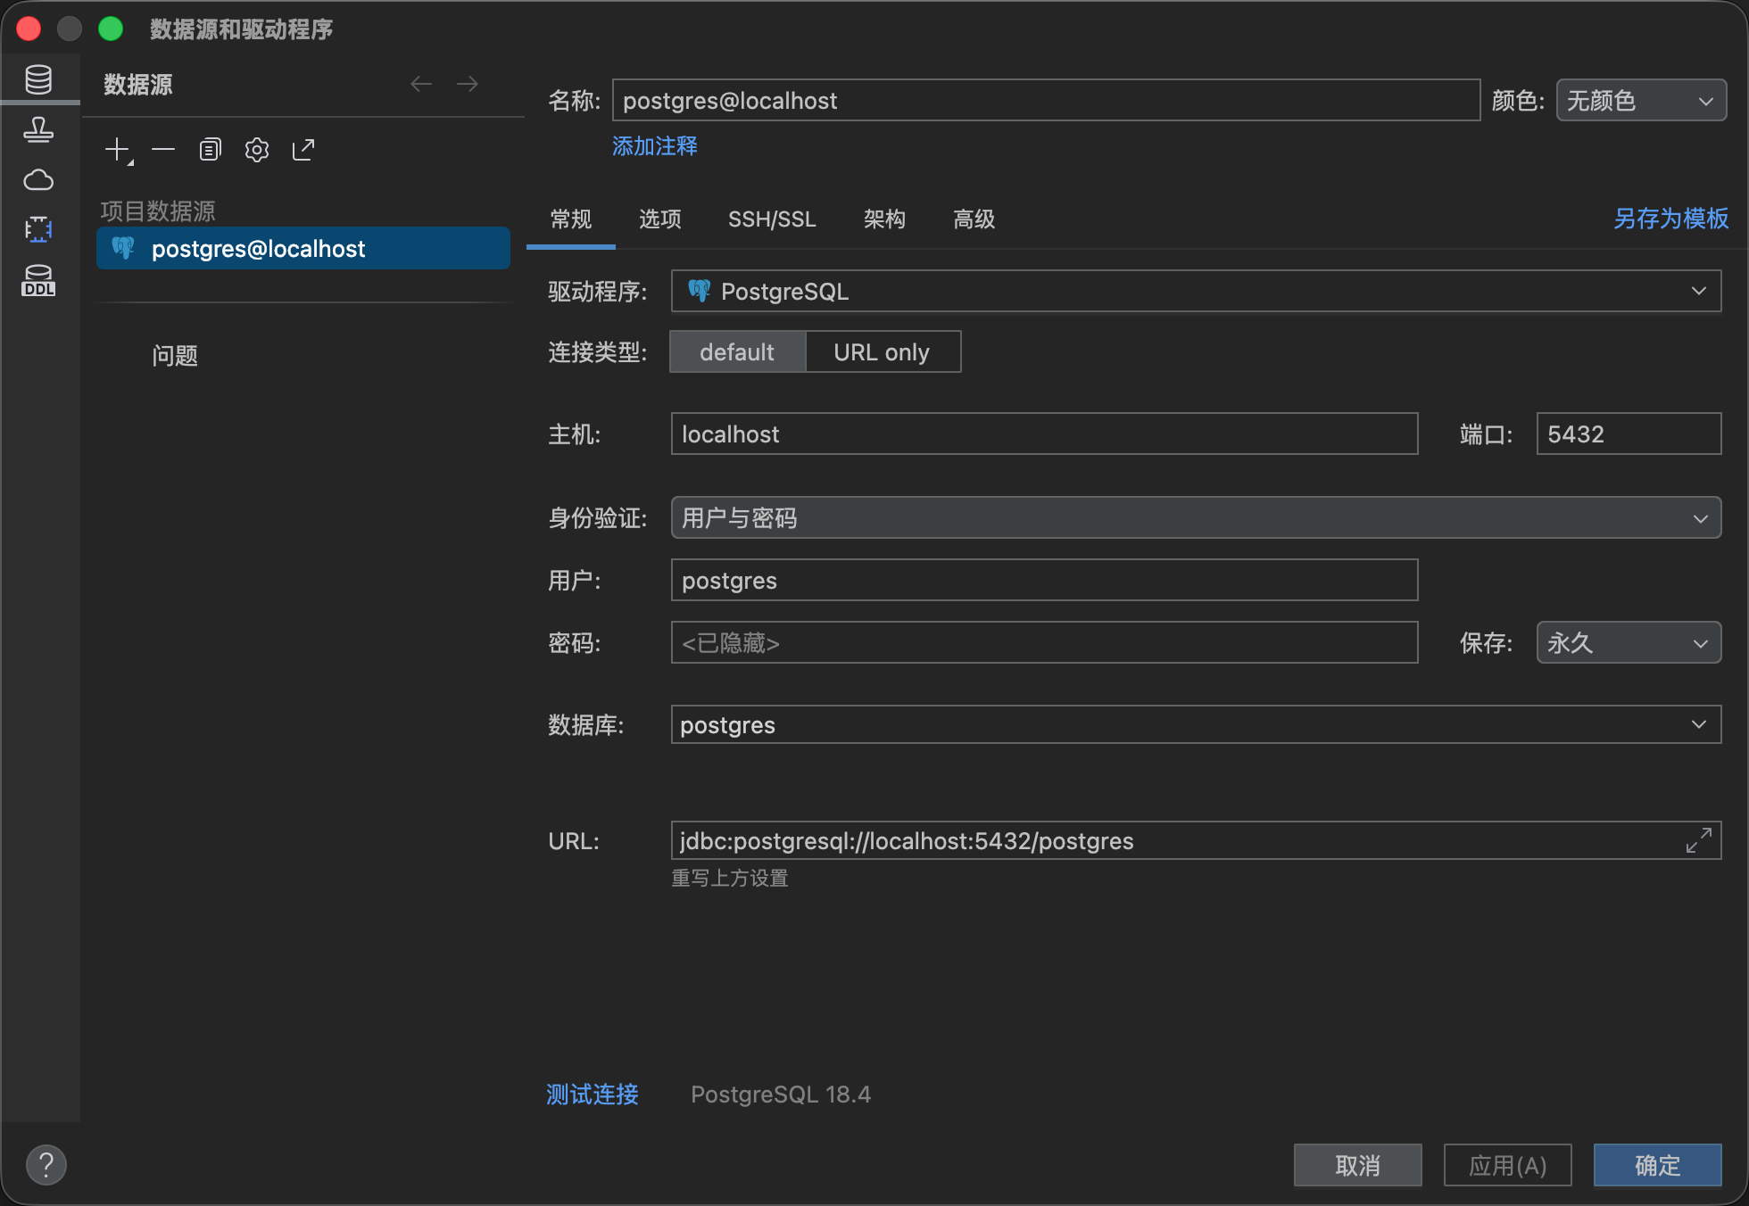Click the 用户 username input field
Screen dimensions: 1749x1206
click(1044, 581)
